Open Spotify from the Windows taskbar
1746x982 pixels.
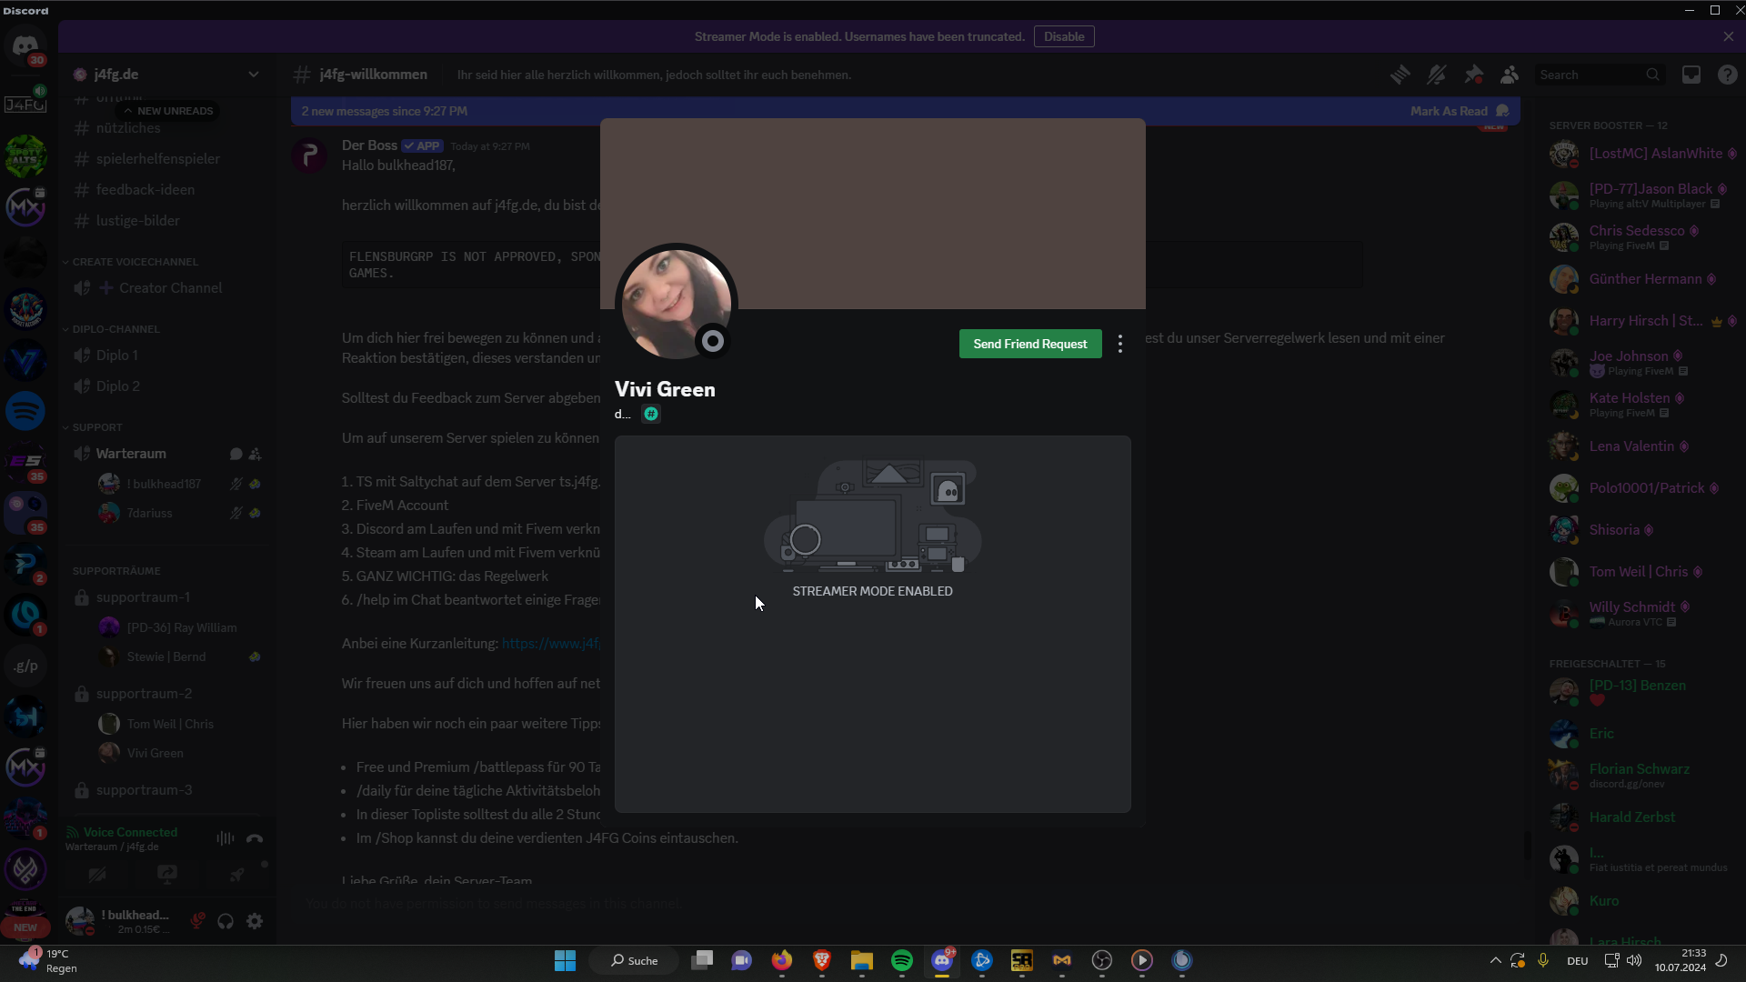[901, 960]
